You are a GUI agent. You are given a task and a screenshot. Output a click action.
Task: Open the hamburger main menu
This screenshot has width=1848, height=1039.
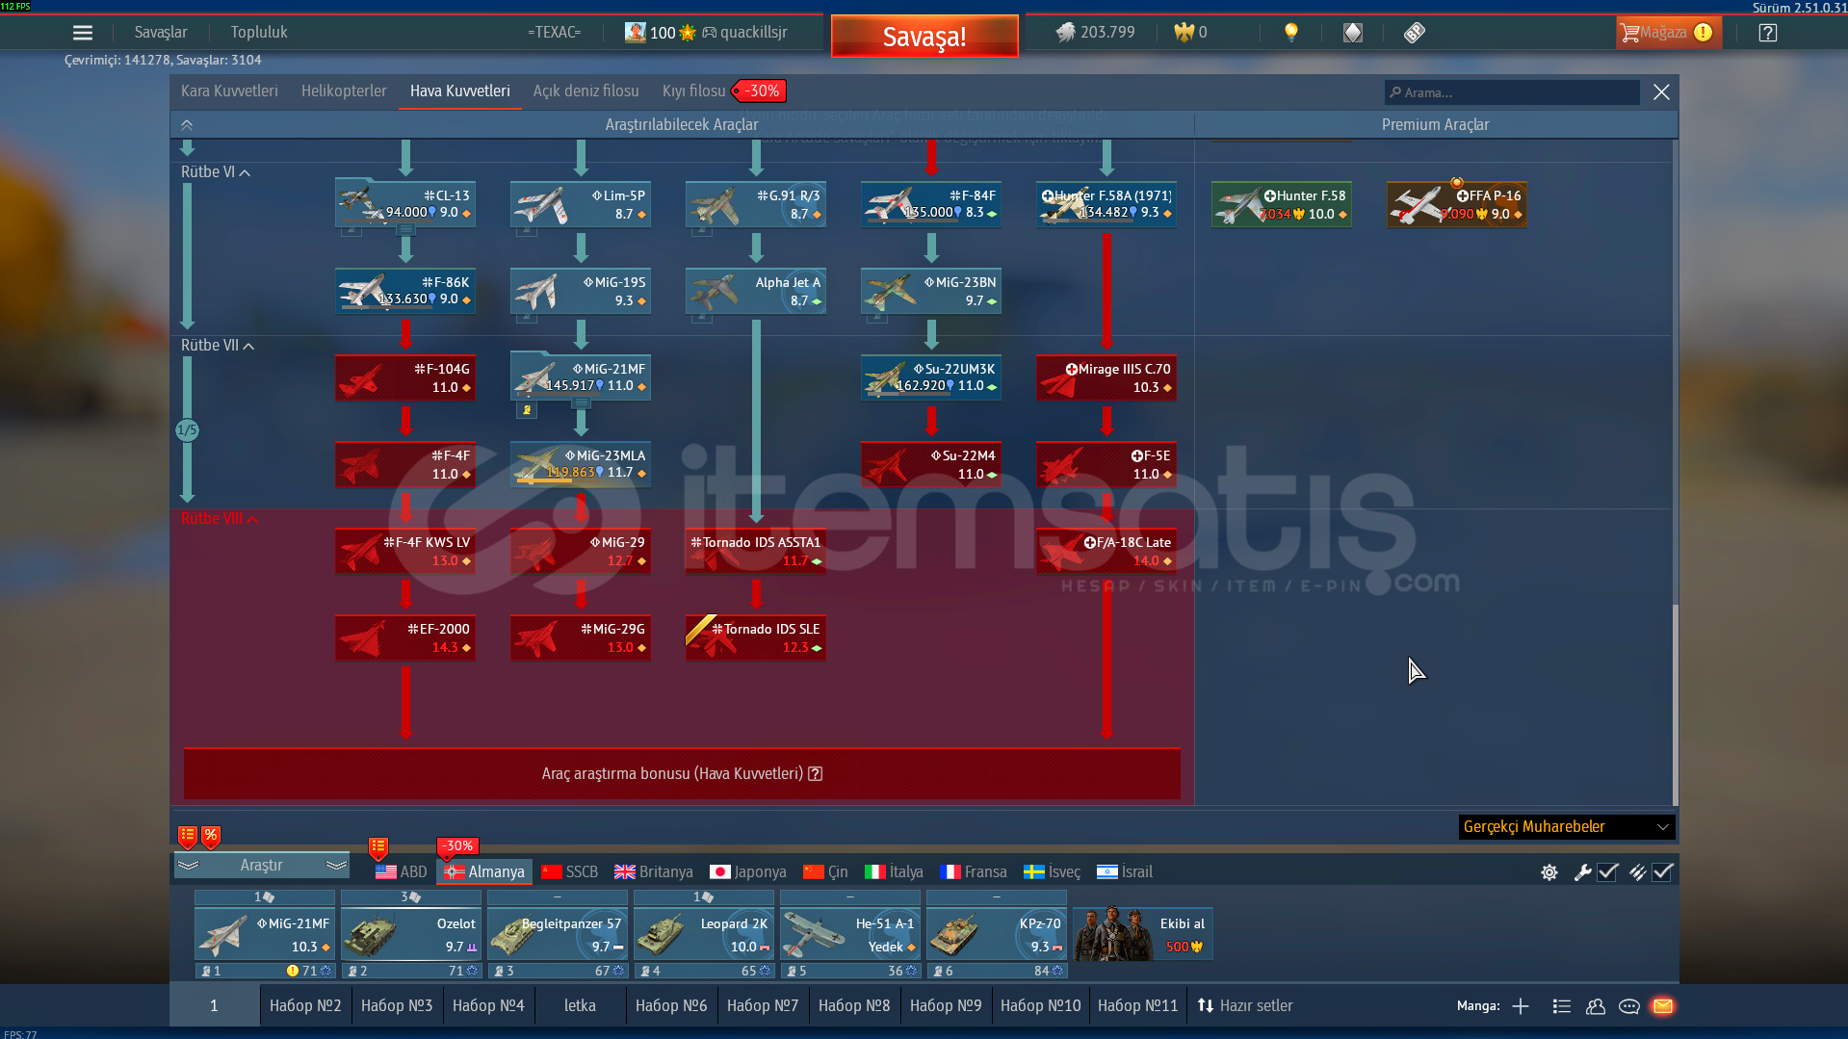pos(83,33)
